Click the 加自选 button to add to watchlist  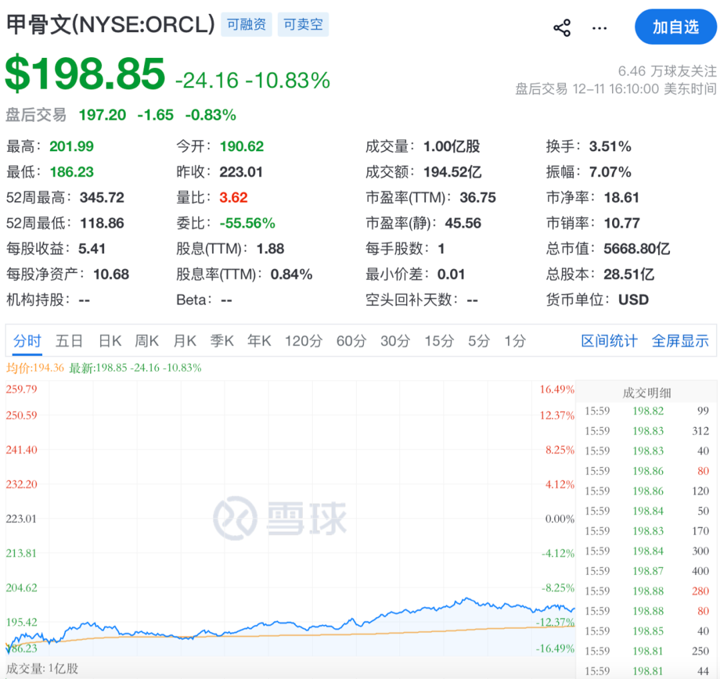(675, 27)
